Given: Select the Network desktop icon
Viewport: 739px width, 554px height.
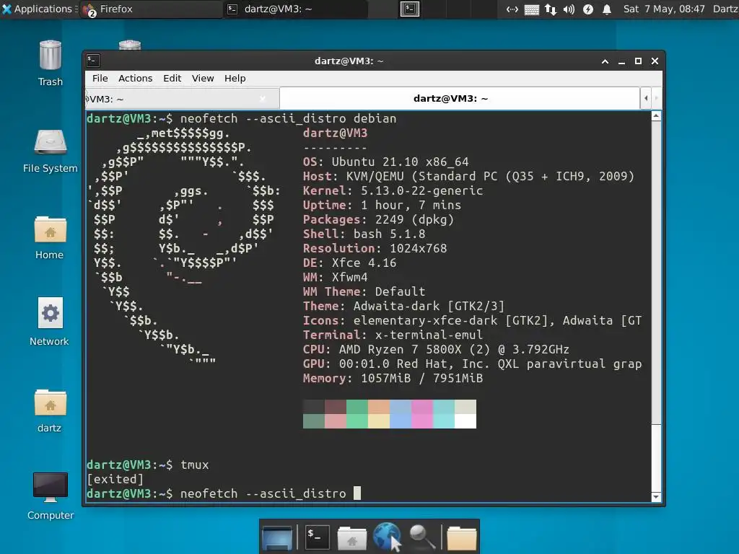Looking at the screenshot, I should click(x=50, y=322).
